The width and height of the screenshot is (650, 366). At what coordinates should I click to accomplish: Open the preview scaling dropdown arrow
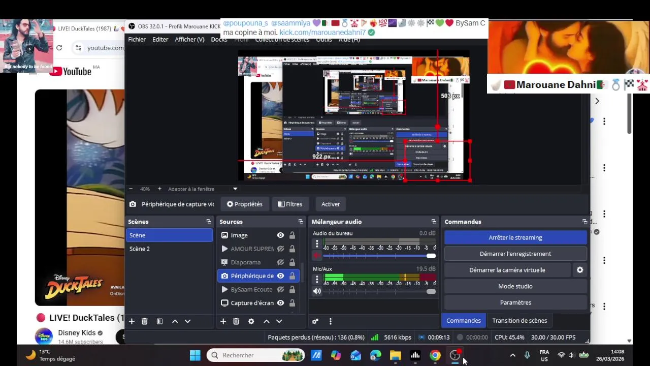click(x=235, y=189)
